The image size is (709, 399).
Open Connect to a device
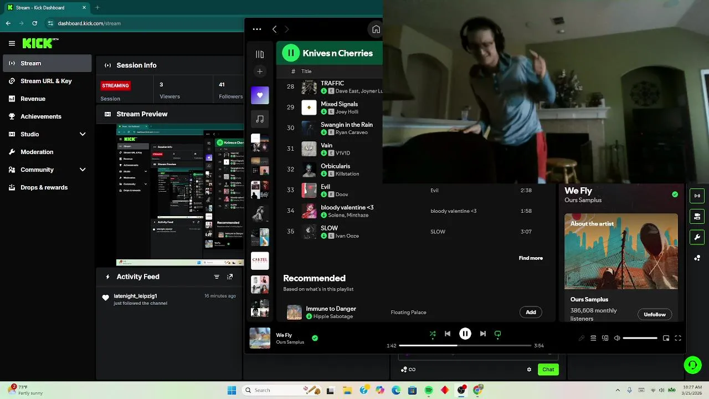pos(605,338)
